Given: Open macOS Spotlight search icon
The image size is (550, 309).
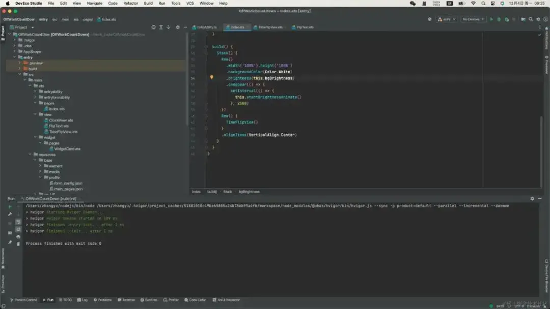Looking at the screenshot, I should (483, 3).
